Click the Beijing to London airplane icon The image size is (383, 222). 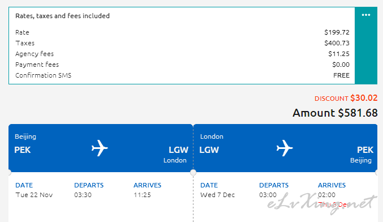[100, 148]
